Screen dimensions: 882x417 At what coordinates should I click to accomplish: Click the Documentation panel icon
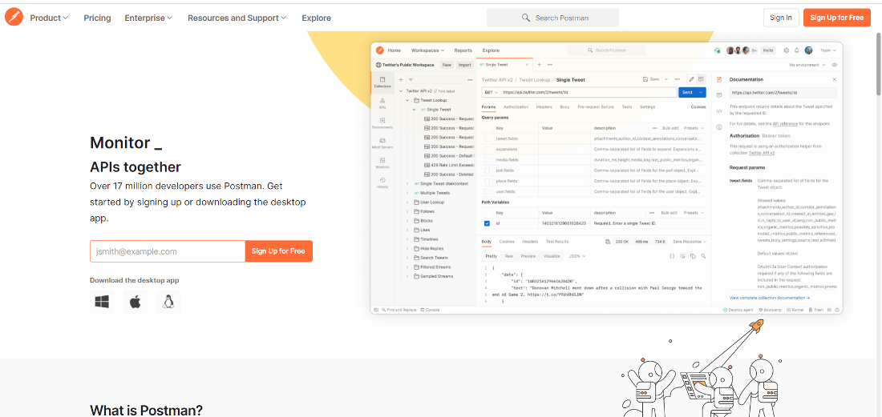(719, 80)
